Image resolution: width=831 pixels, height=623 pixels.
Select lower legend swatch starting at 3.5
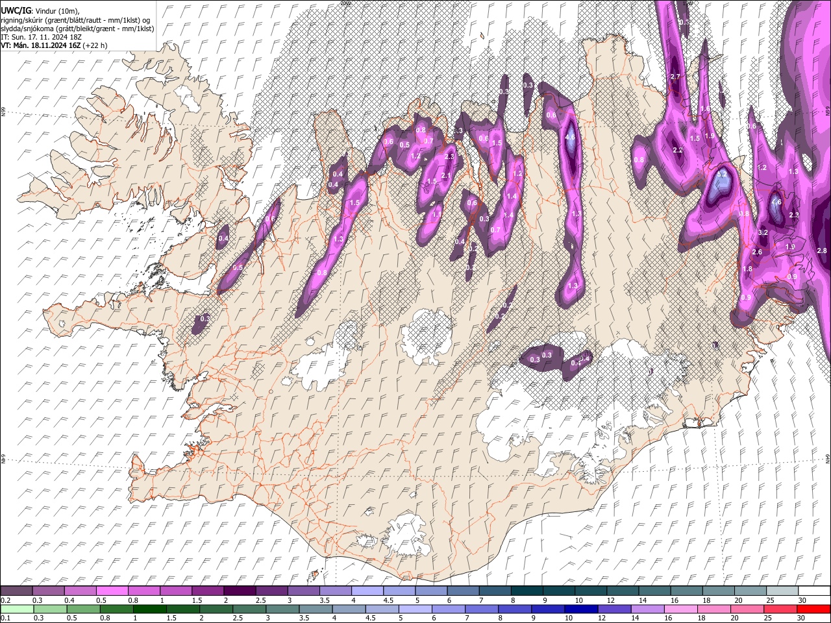[316, 609]
